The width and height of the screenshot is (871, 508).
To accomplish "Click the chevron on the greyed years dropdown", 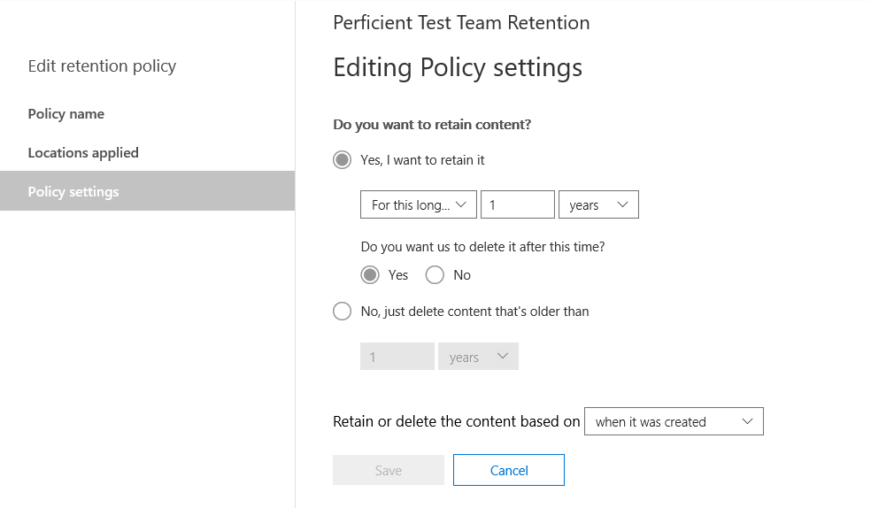I will coord(503,356).
